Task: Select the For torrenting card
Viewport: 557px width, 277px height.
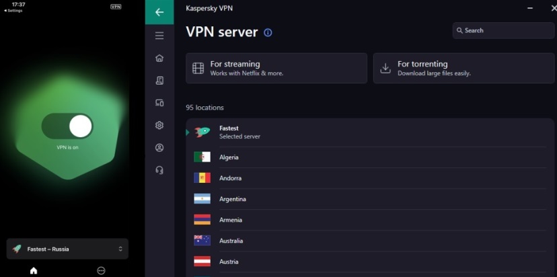Action: click(464, 68)
